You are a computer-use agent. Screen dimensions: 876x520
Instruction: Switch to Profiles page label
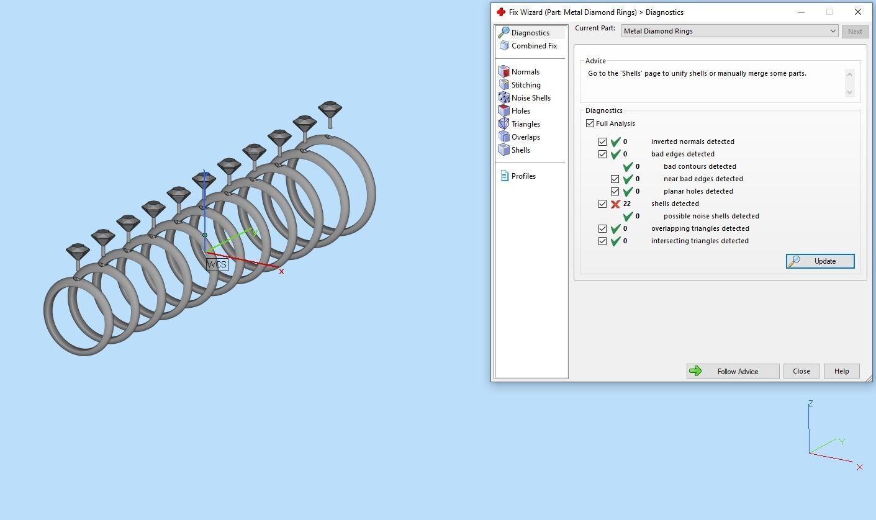coord(523,176)
